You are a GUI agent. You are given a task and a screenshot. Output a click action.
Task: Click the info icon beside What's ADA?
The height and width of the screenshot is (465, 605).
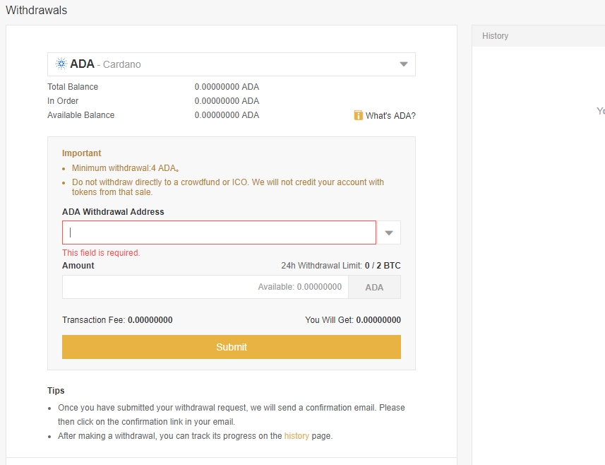358,115
